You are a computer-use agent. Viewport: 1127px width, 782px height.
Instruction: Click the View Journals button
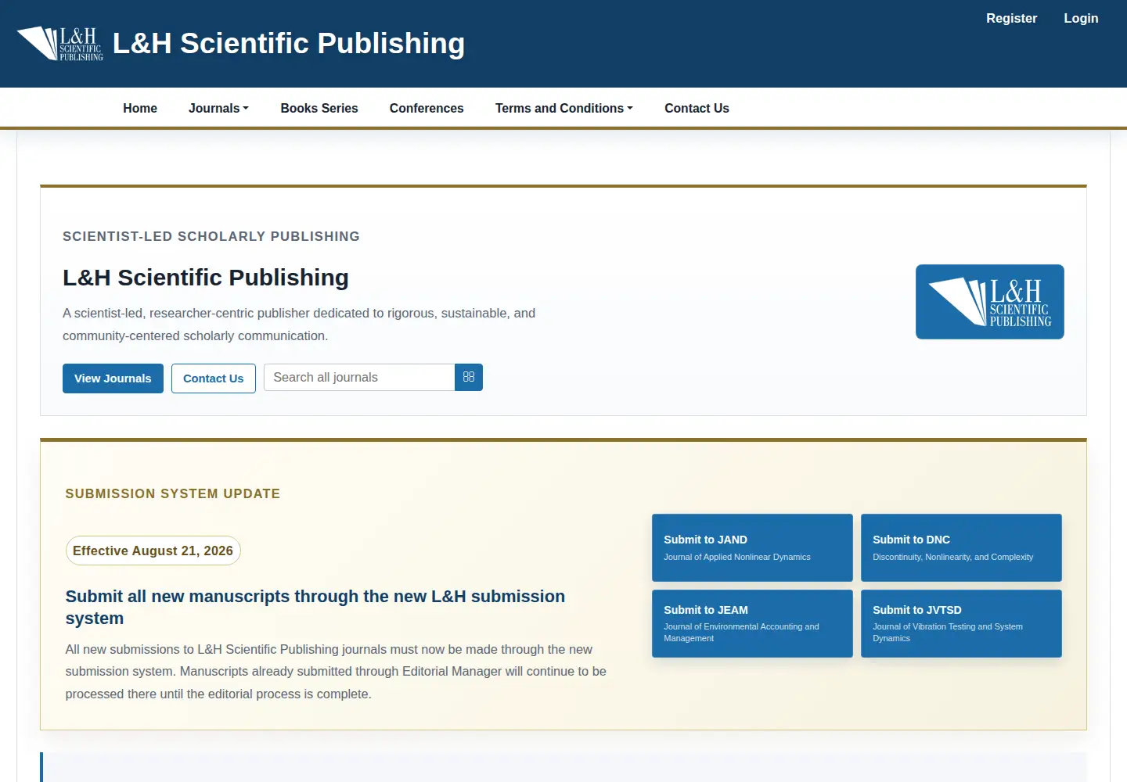(x=113, y=378)
